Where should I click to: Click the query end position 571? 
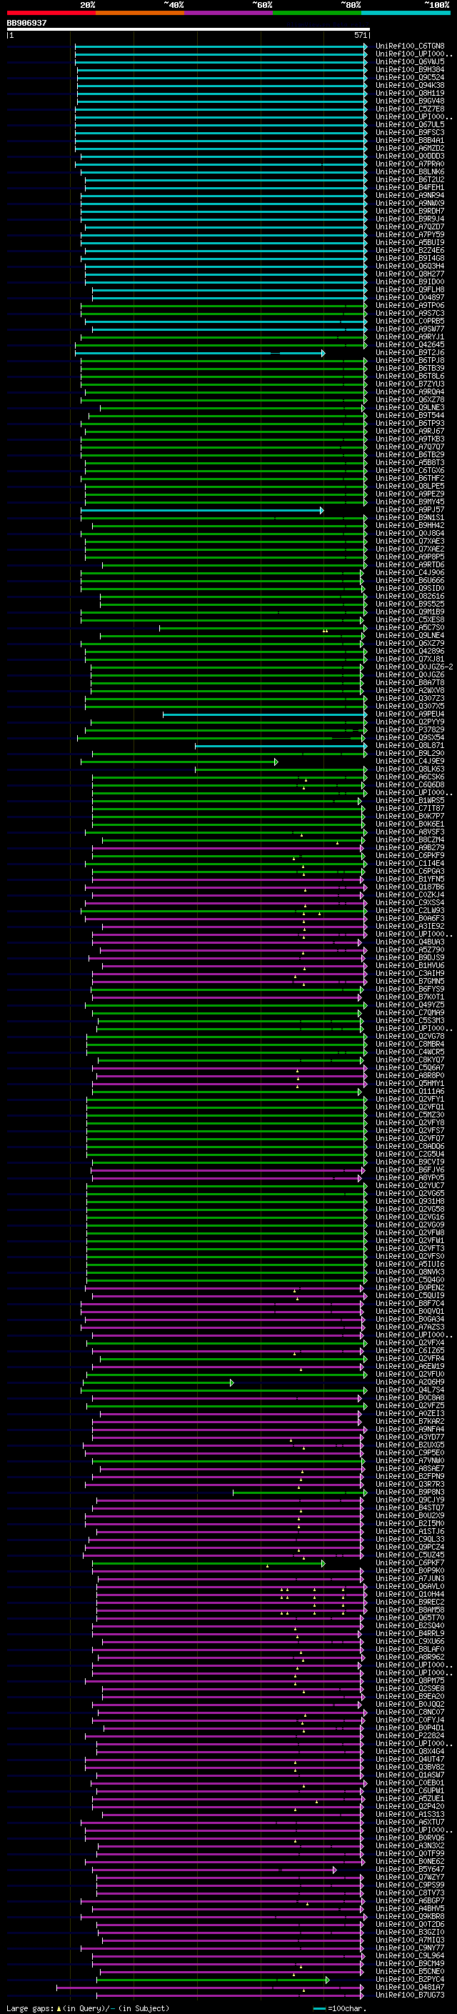tap(360, 35)
